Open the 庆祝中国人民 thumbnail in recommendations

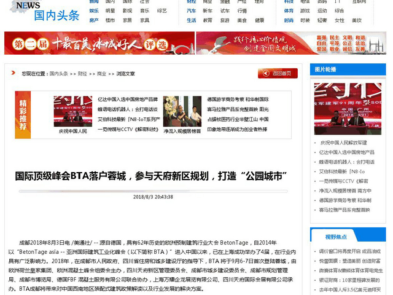pyautogui.click(x=72, y=111)
